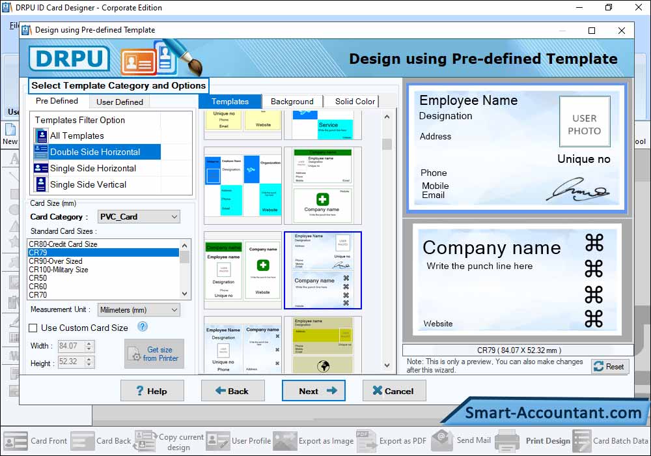The image size is (651, 456).
Task: Click the Height value field
Action: coord(71,362)
